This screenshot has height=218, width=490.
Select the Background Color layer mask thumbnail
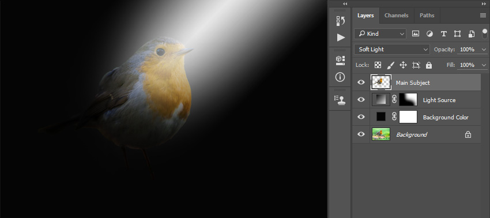[x=408, y=116]
